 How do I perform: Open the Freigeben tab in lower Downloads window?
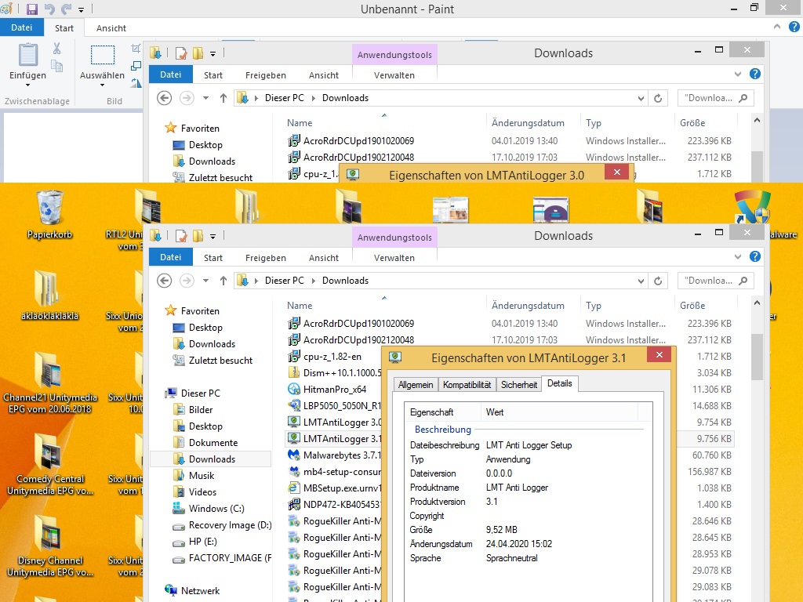[x=265, y=258]
